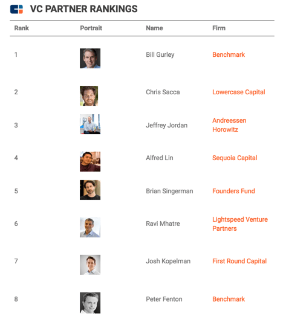Click the Name column header

tap(154, 28)
